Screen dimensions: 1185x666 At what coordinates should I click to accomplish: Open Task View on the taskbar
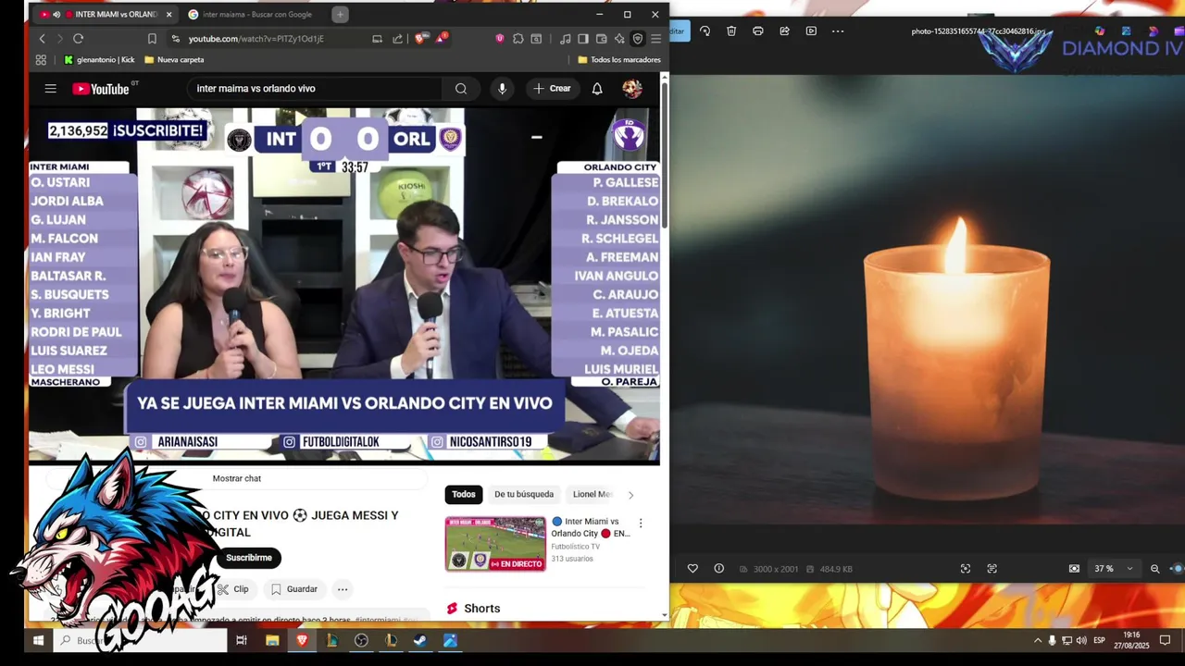[x=242, y=640]
